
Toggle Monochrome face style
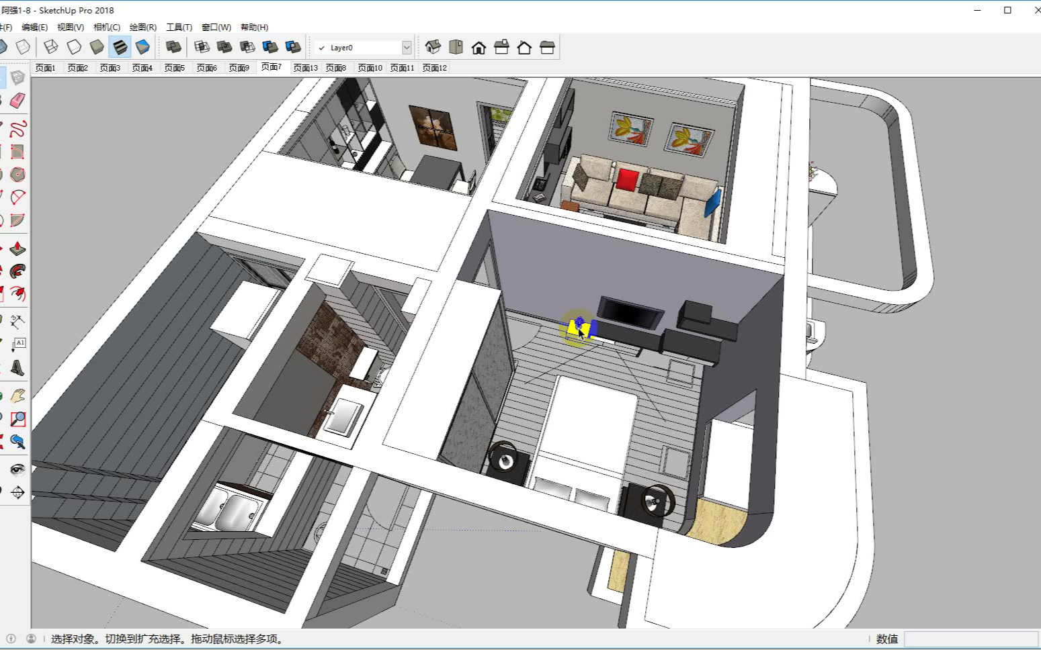pyautogui.click(x=142, y=47)
